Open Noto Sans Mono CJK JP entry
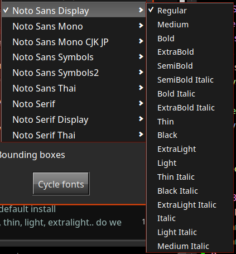This screenshot has width=236, height=254. (74, 42)
